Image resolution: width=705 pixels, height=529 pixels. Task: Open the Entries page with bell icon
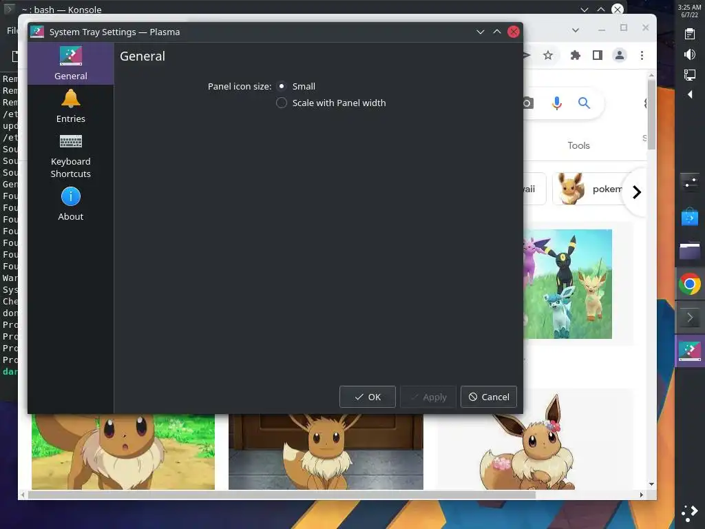coord(71,107)
